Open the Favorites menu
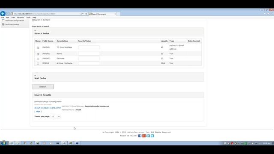The height and width of the screenshot is (154, 274). [21, 18]
